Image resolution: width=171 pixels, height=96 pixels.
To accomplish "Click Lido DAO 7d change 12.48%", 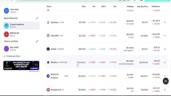I will coord(112,36).
